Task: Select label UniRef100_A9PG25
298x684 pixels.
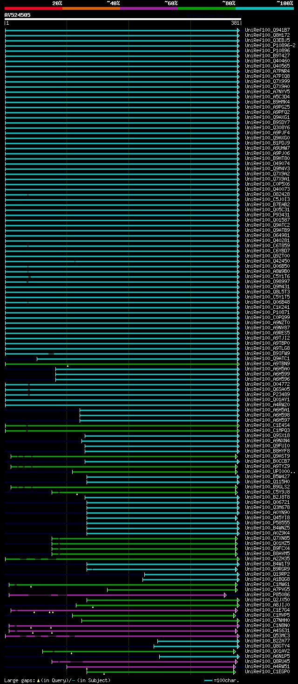Action: pos(268,107)
